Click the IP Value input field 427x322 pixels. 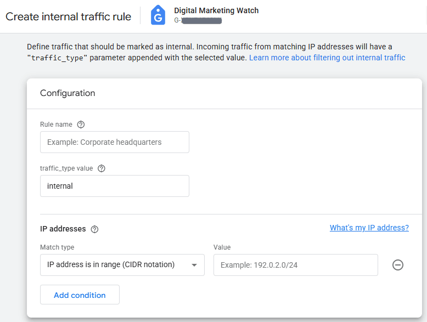(296, 265)
